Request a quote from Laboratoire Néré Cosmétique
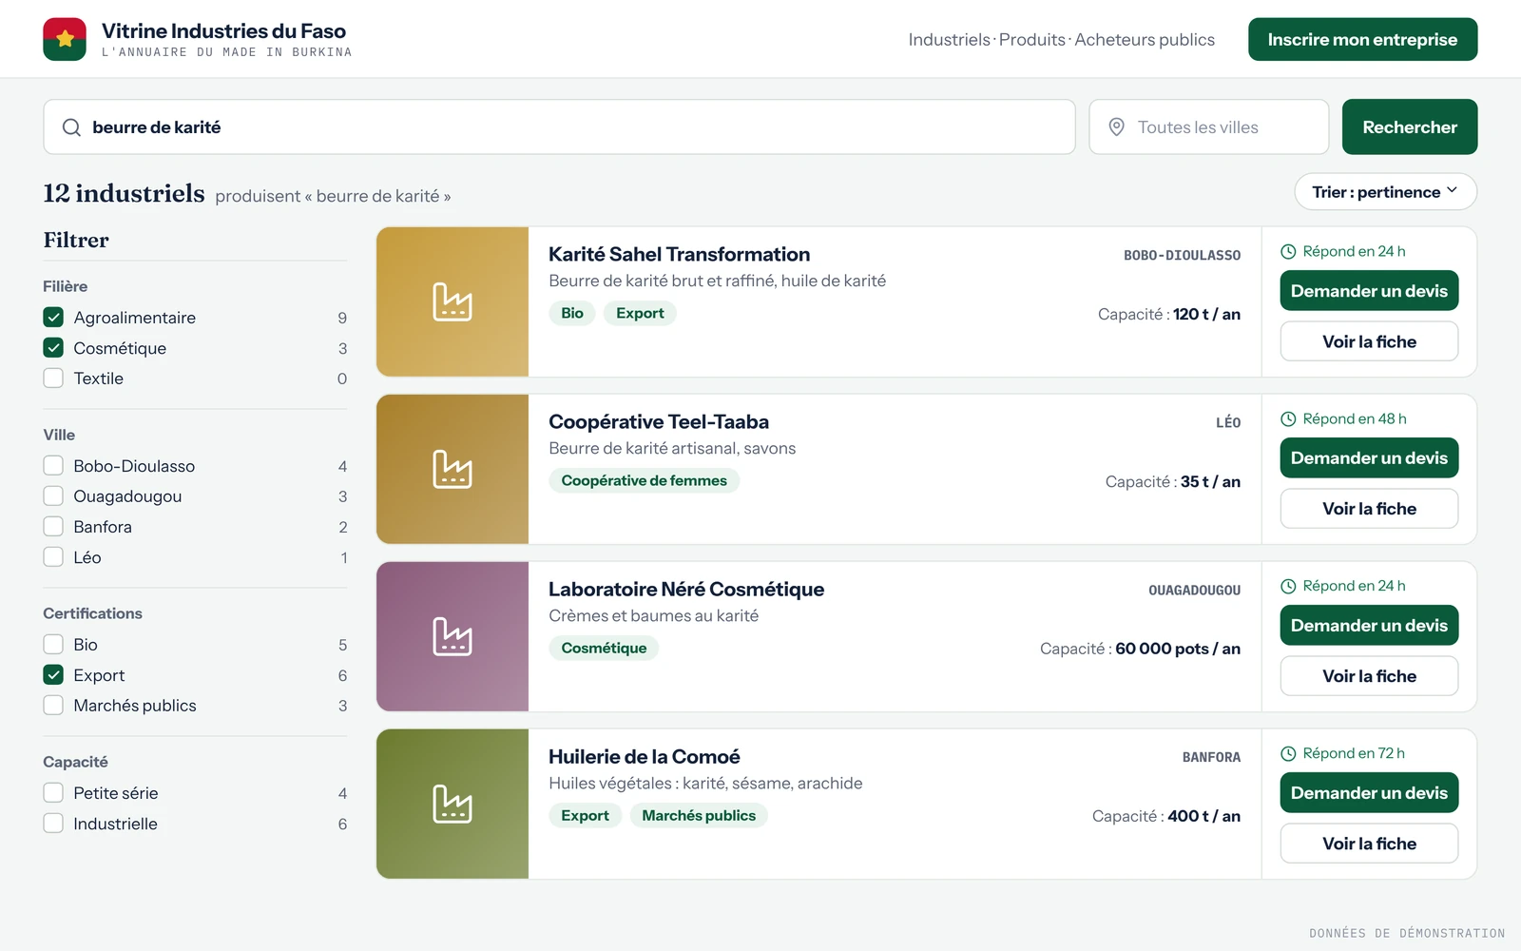 coord(1369,626)
